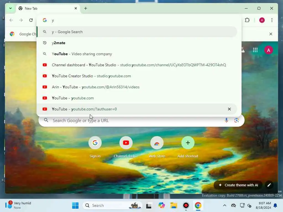Open YouTube Creator Studio suggestion
The image size is (283, 212).
(x=137, y=76)
